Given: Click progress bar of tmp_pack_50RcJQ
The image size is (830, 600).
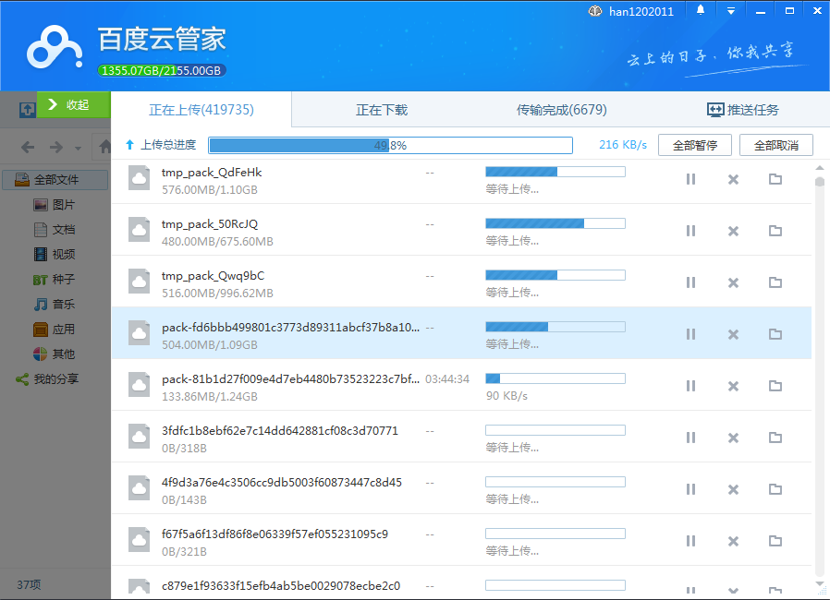Looking at the screenshot, I should [x=555, y=223].
